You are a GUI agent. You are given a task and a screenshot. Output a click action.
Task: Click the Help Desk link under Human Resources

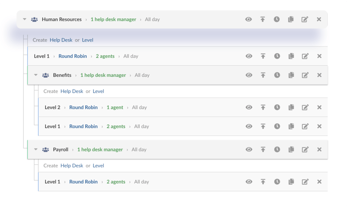point(61,40)
